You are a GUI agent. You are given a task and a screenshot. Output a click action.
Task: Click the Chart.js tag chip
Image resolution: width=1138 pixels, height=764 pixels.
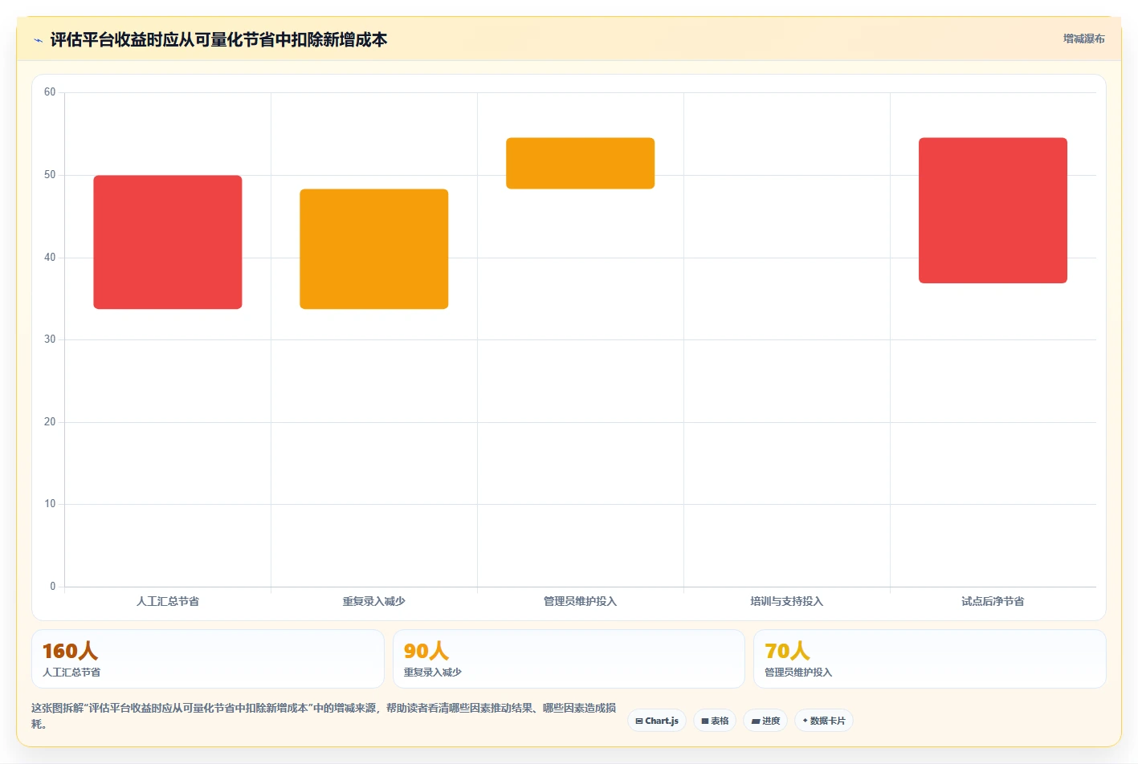click(657, 721)
